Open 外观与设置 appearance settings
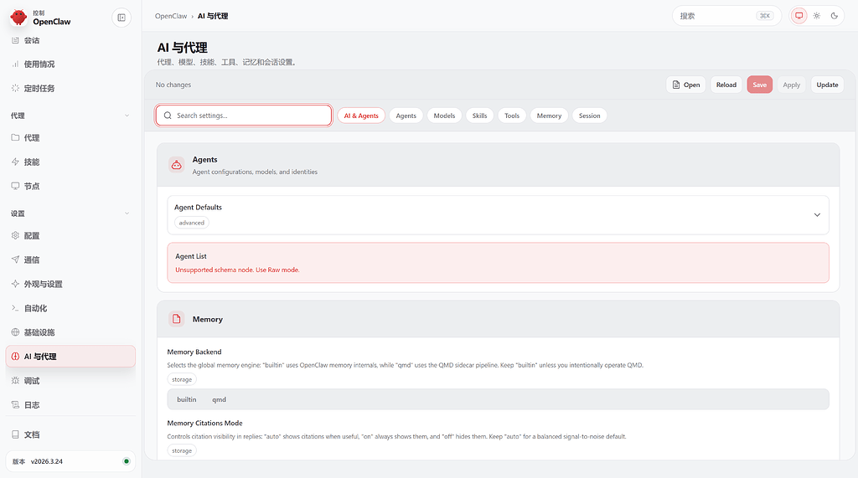 pos(70,284)
